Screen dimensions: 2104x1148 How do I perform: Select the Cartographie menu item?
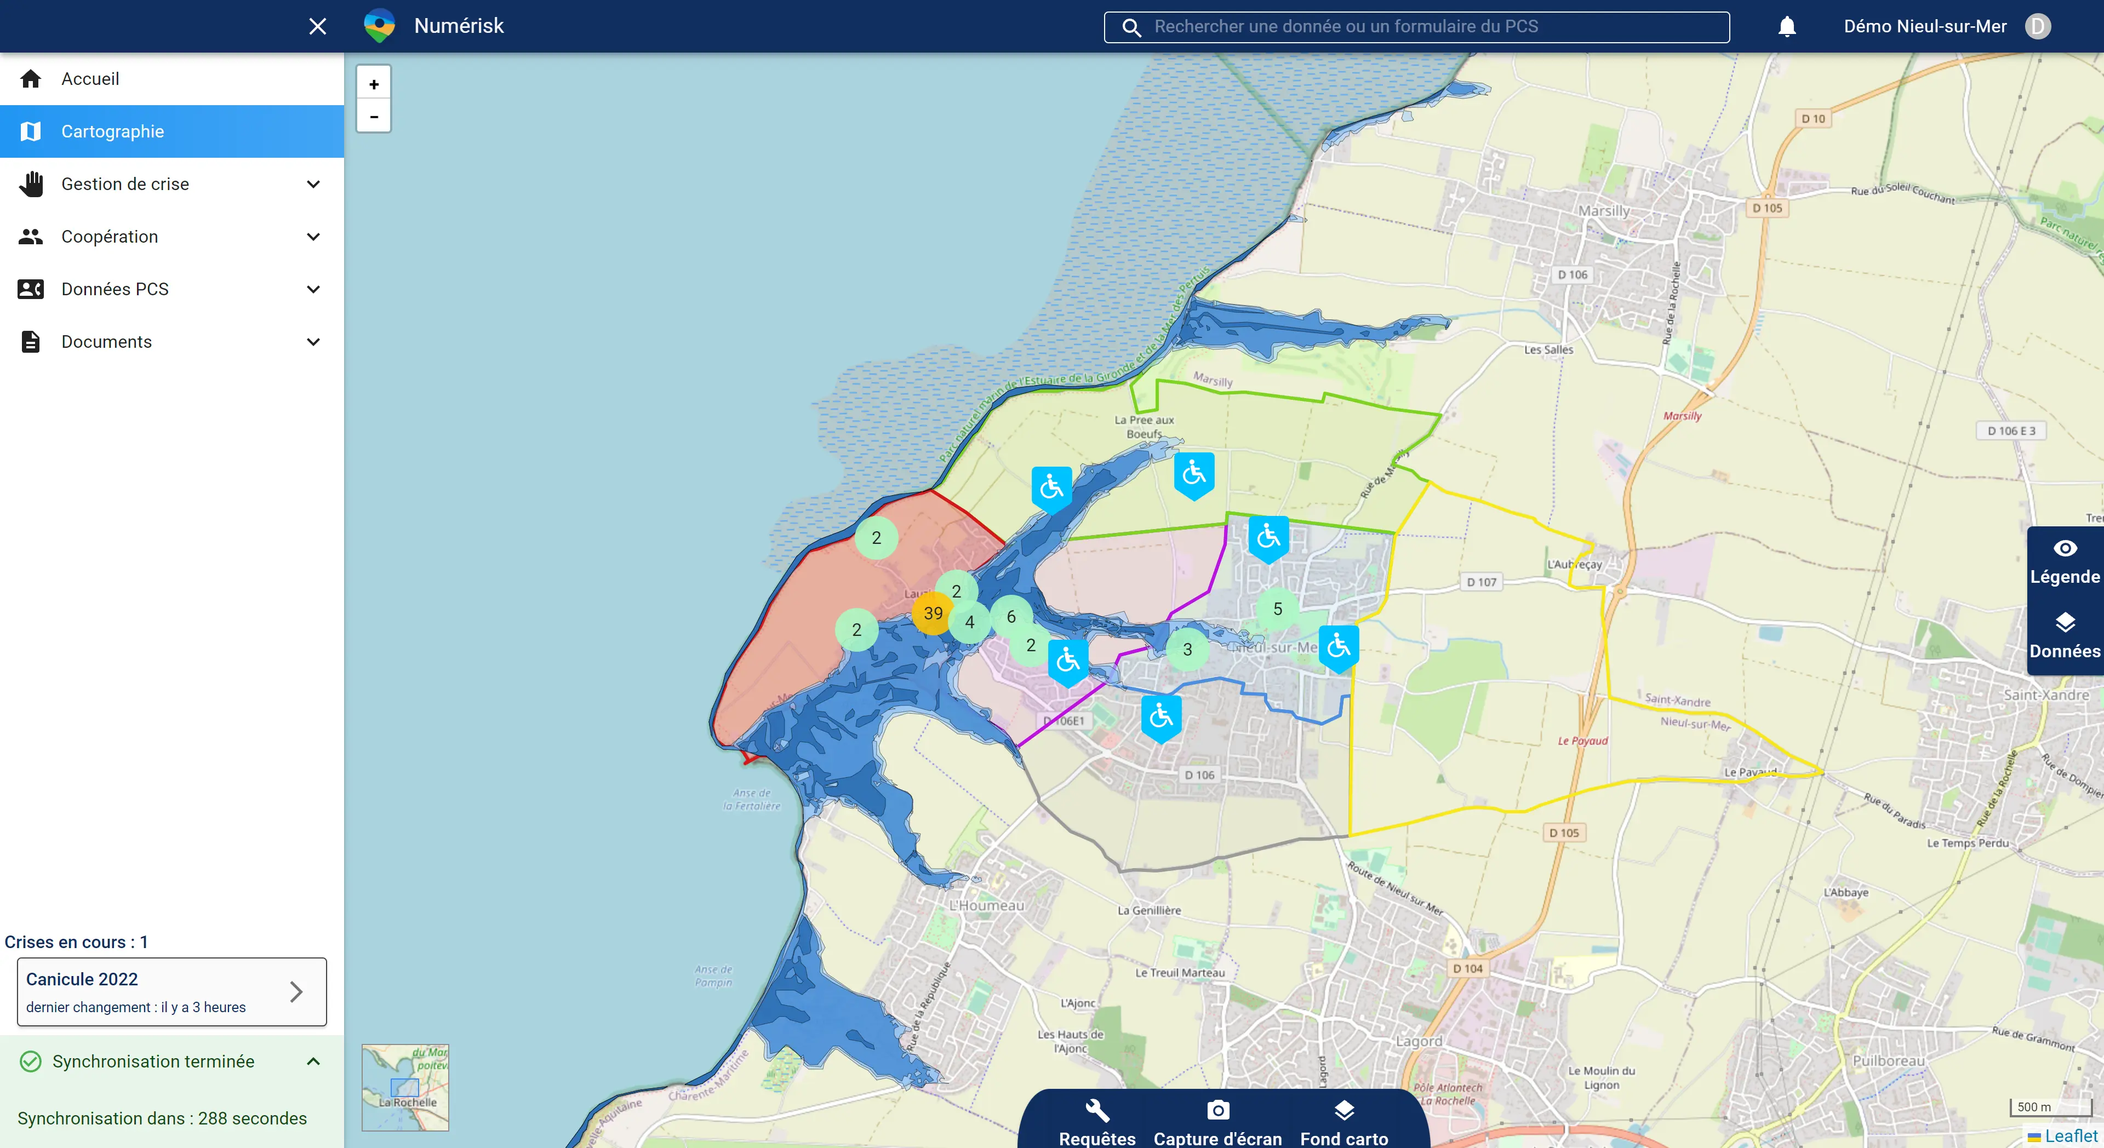coord(171,131)
